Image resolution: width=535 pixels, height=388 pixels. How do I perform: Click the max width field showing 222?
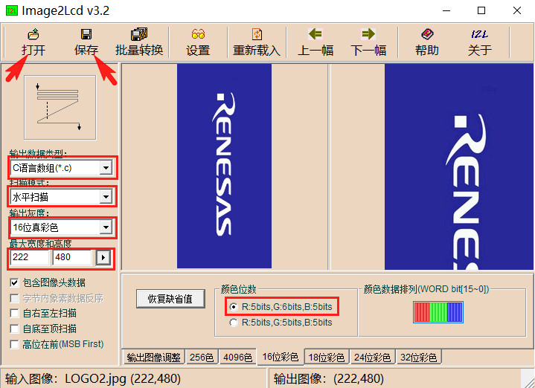coord(30,257)
